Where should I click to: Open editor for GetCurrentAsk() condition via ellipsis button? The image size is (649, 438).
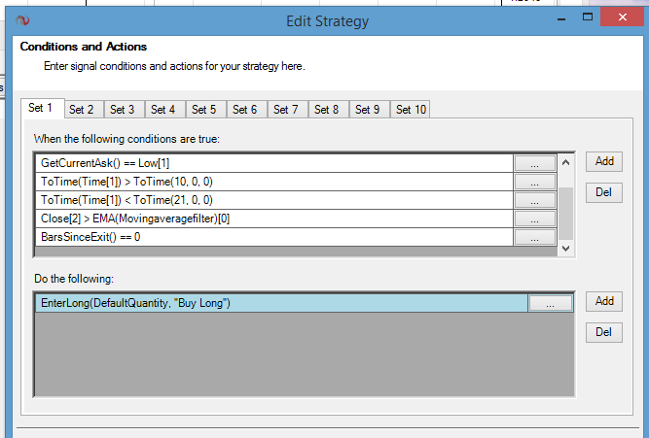(533, 163)
